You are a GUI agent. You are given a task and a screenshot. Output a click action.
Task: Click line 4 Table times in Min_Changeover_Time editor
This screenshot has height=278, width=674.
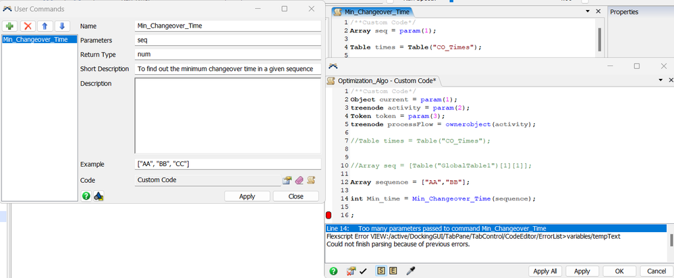[x=416, y=47]
